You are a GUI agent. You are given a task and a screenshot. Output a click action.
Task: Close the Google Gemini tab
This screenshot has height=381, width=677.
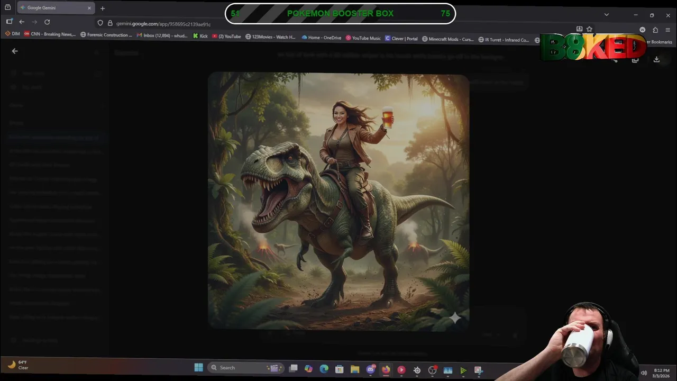89,8
